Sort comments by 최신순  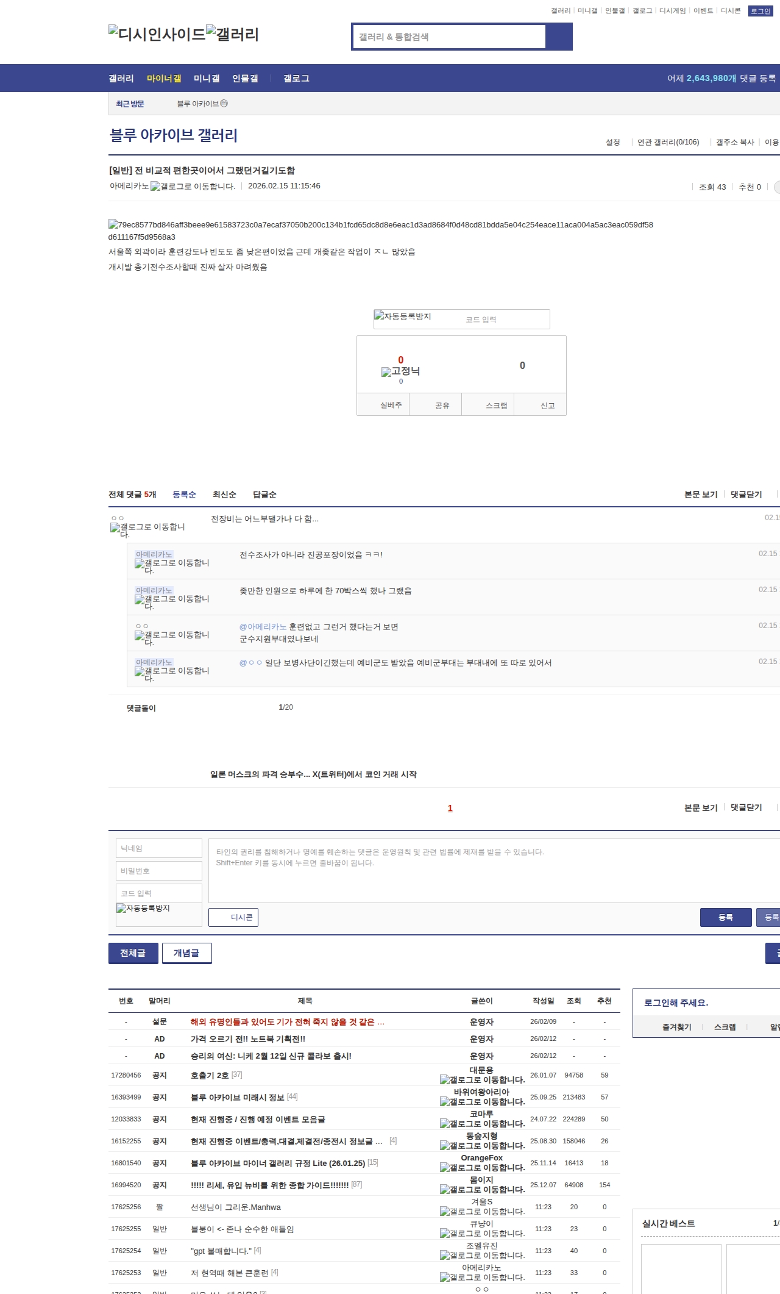[x=224, y=495]
